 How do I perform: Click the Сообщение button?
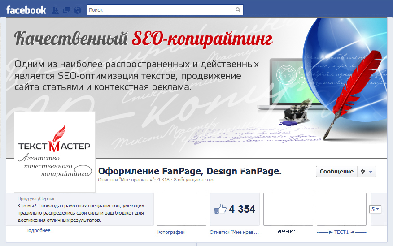(x=336, y=172)
